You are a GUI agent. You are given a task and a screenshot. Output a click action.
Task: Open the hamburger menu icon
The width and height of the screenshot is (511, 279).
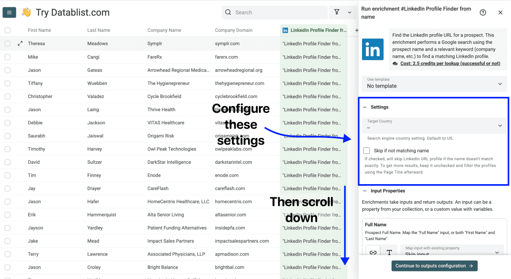point(9,12)
